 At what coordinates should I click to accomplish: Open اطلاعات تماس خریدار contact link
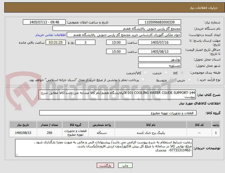coord(50,35)
